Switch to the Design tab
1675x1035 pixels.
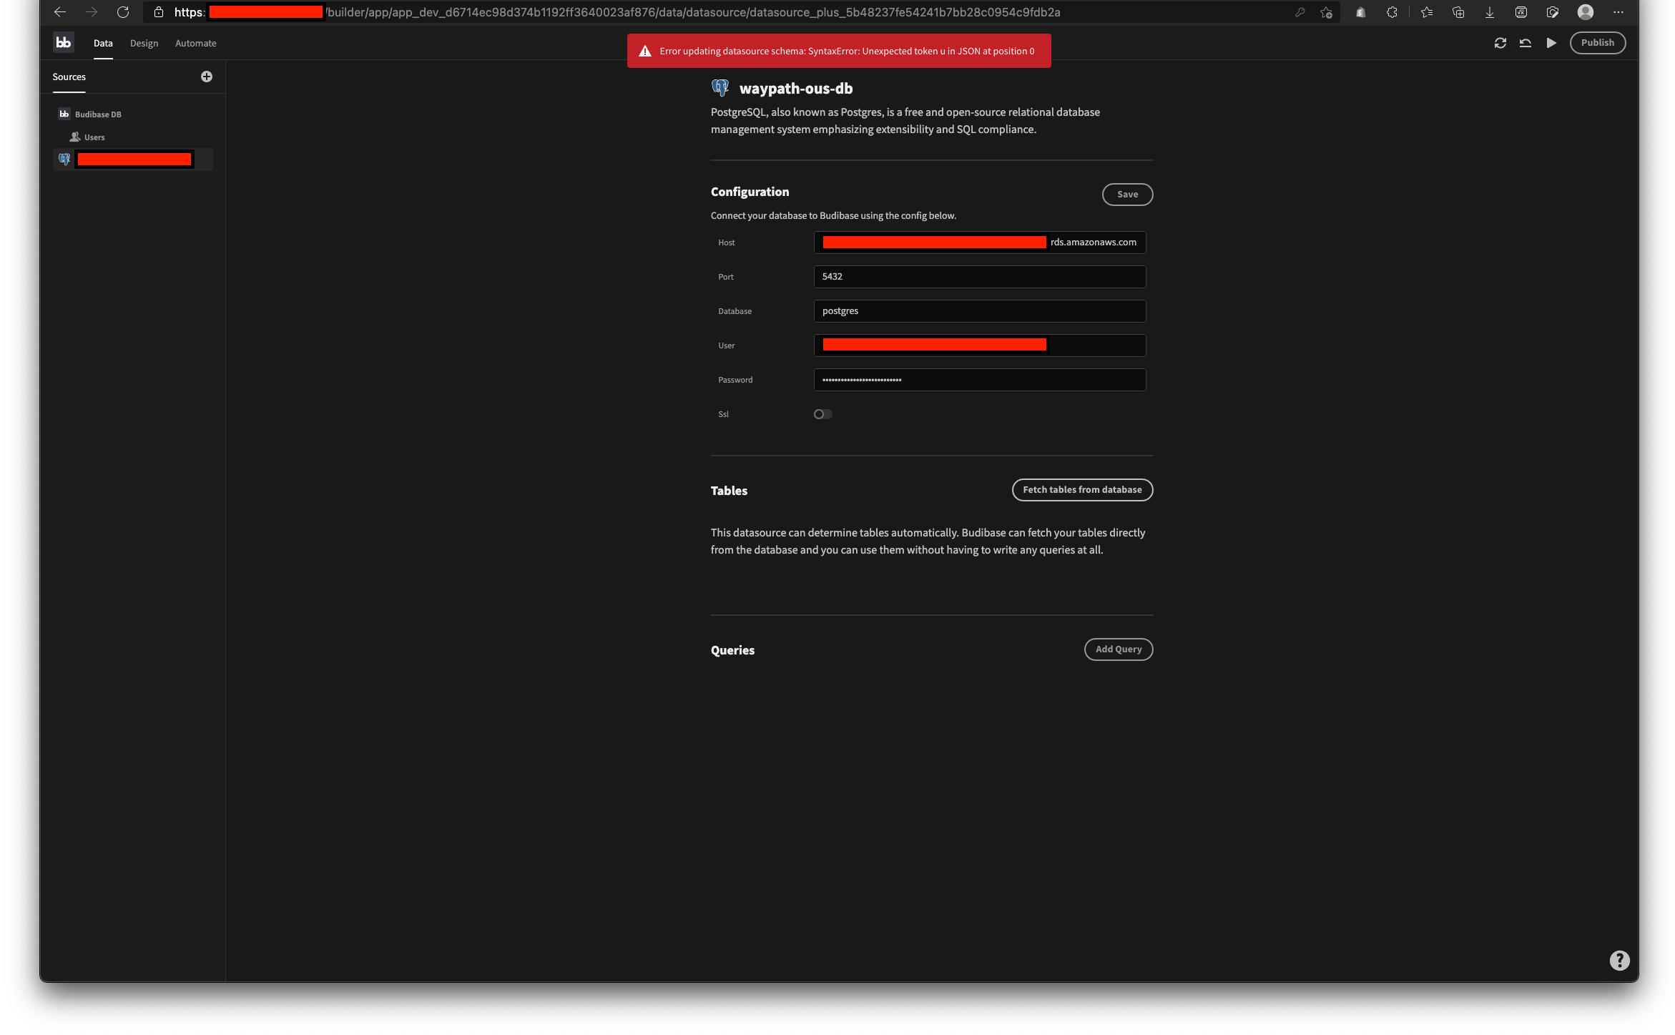click(x=144, y=43)
